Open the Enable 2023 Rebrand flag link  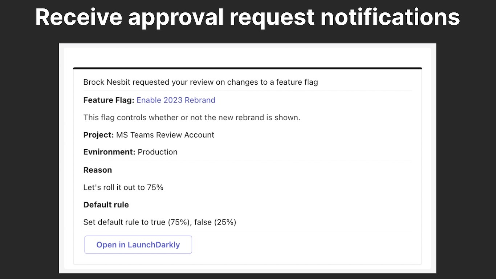(x=176, y=100)
